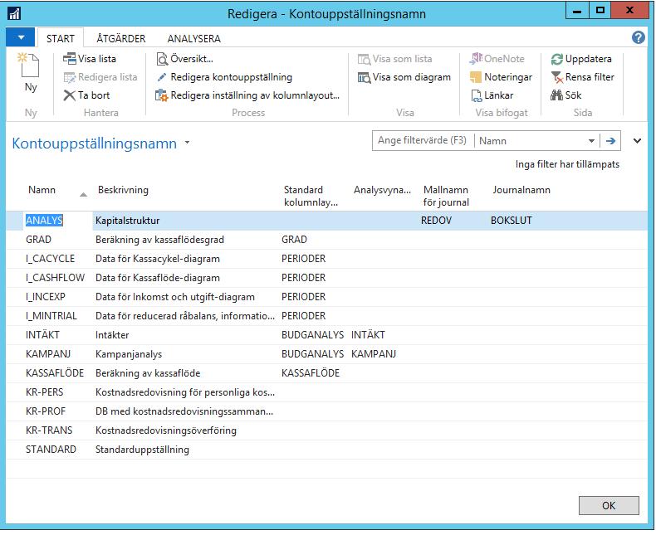Click Uppdatera refresh icon
Viewport: 656px width, 535px height.
pyautogui.click(x=557, y=59)
